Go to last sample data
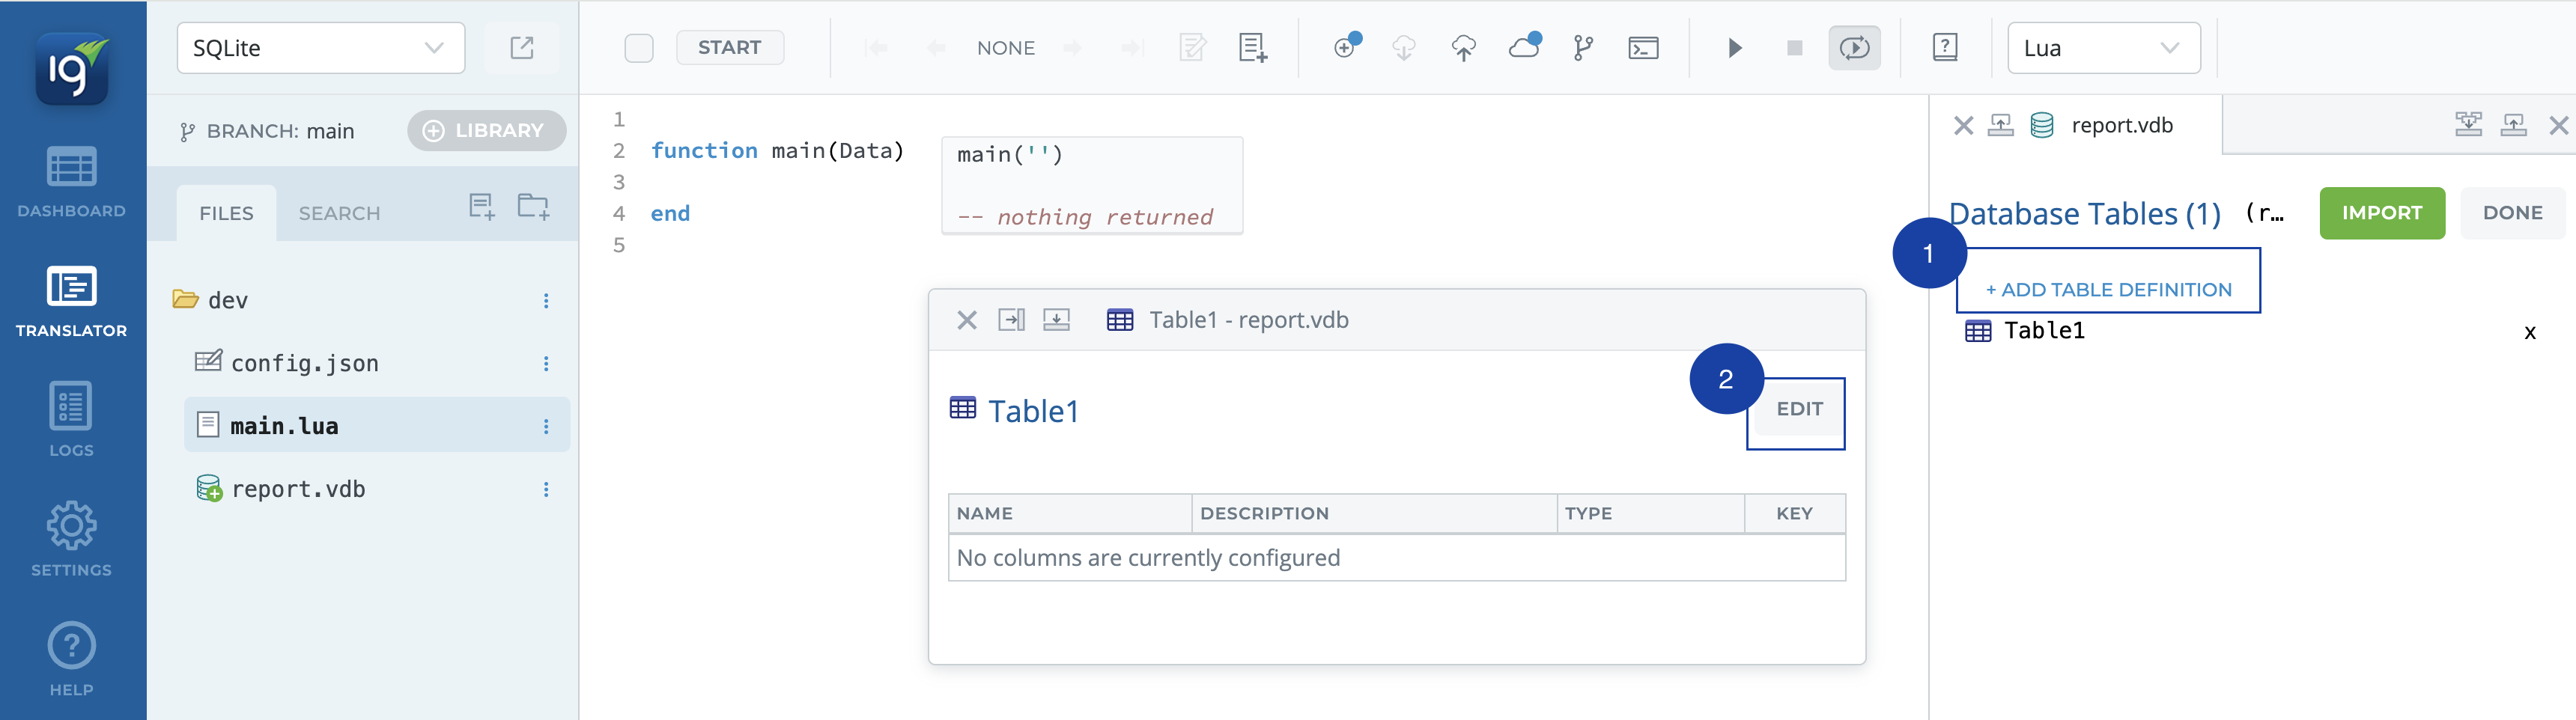This screenshot has height=720, width=2576. [x=1133, y=48]
